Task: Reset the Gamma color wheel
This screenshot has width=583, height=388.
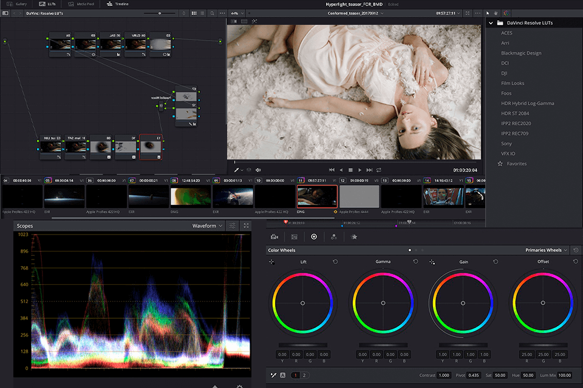Action: [415, 261]
